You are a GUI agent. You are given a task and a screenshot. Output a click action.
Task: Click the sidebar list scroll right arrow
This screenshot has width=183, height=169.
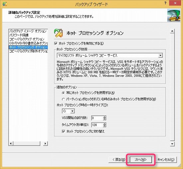(45, 143)
